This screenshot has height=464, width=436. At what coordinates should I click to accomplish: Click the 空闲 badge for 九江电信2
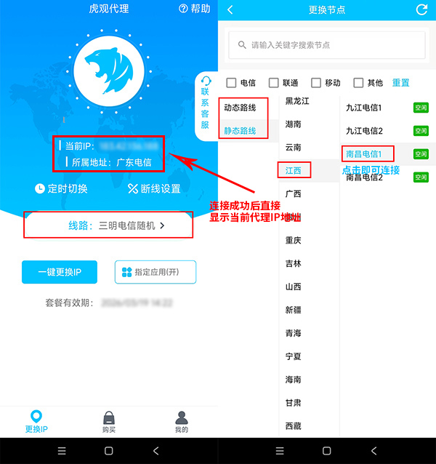(421, 131)
